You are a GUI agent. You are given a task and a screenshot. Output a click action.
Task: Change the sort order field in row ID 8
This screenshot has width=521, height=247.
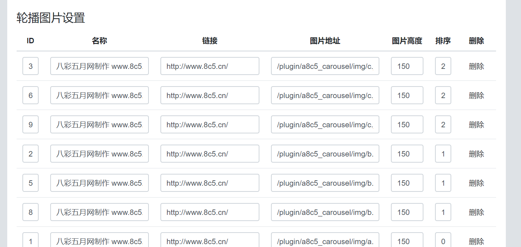point(443,212)
